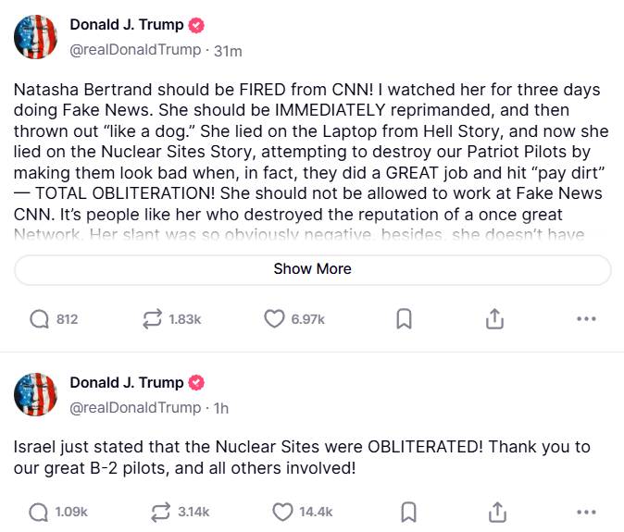
Task: Expand full post with Show More
Action: [x=312, y=269]
